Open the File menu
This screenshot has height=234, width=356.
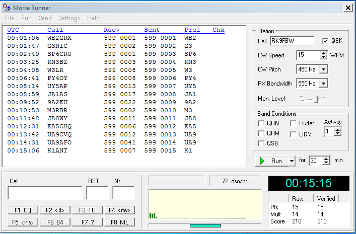[10, 18]
